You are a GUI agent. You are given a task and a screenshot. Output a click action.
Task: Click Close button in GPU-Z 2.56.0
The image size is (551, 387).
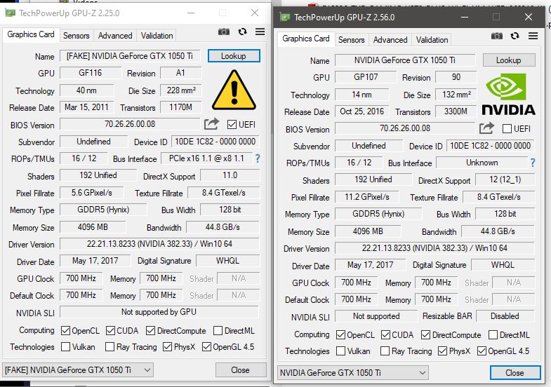point(515,372)
